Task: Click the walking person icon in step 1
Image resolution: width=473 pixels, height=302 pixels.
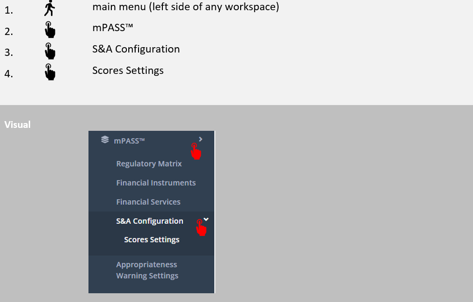Action: click(x=50, y=8)
